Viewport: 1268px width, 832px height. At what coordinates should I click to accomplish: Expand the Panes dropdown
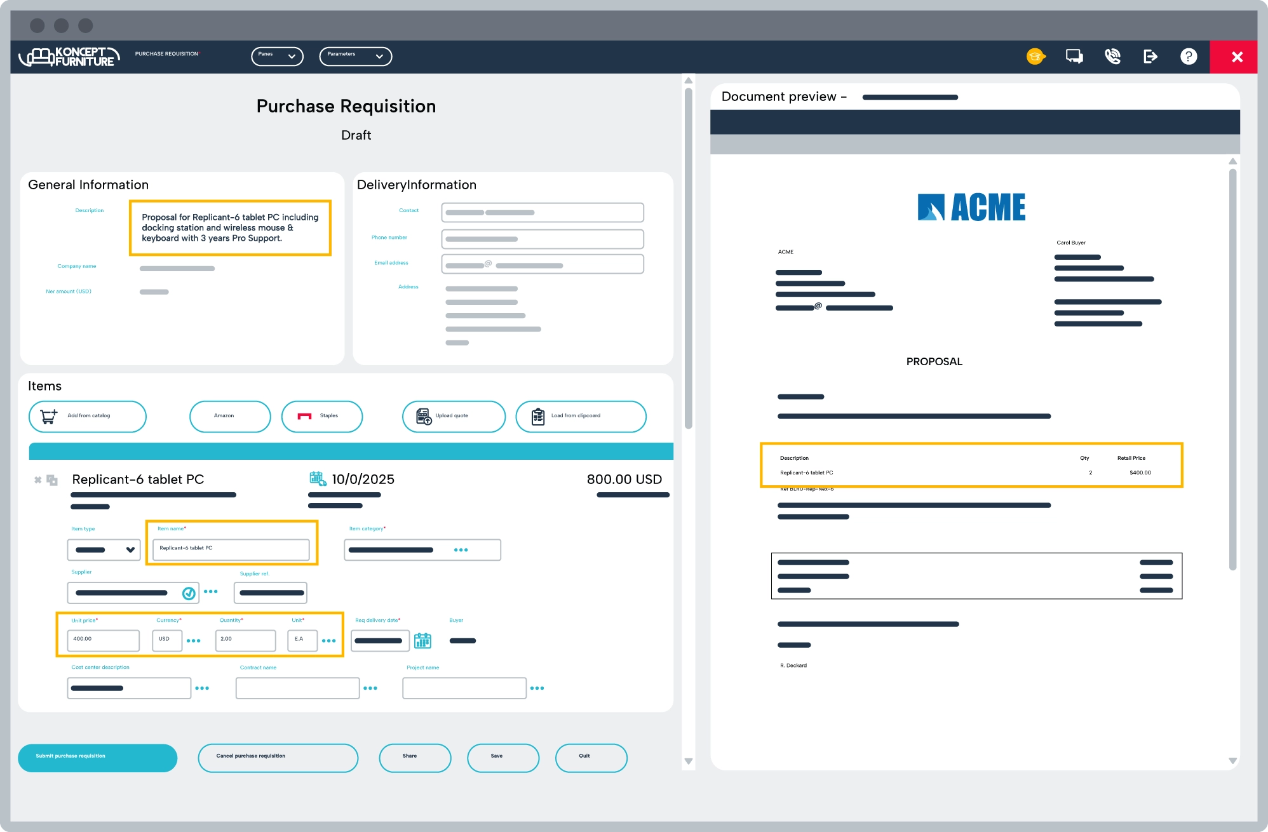click(277, 56)
